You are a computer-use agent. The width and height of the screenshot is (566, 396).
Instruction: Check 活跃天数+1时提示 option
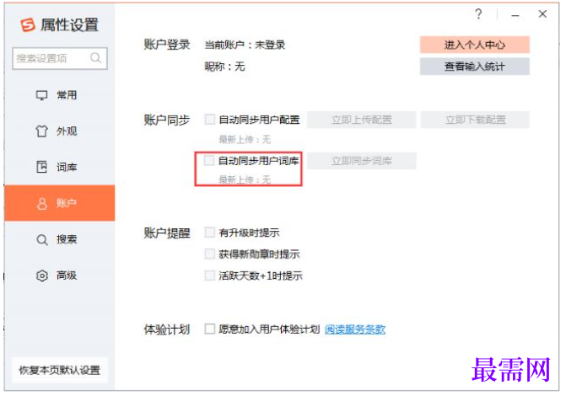[x=210, y=276]
